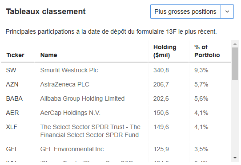Click the BABA ticker cell
This screenshot has width=241, height=165.
(14, 98)
